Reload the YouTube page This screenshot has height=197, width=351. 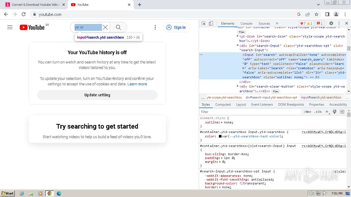pos(24,14)
